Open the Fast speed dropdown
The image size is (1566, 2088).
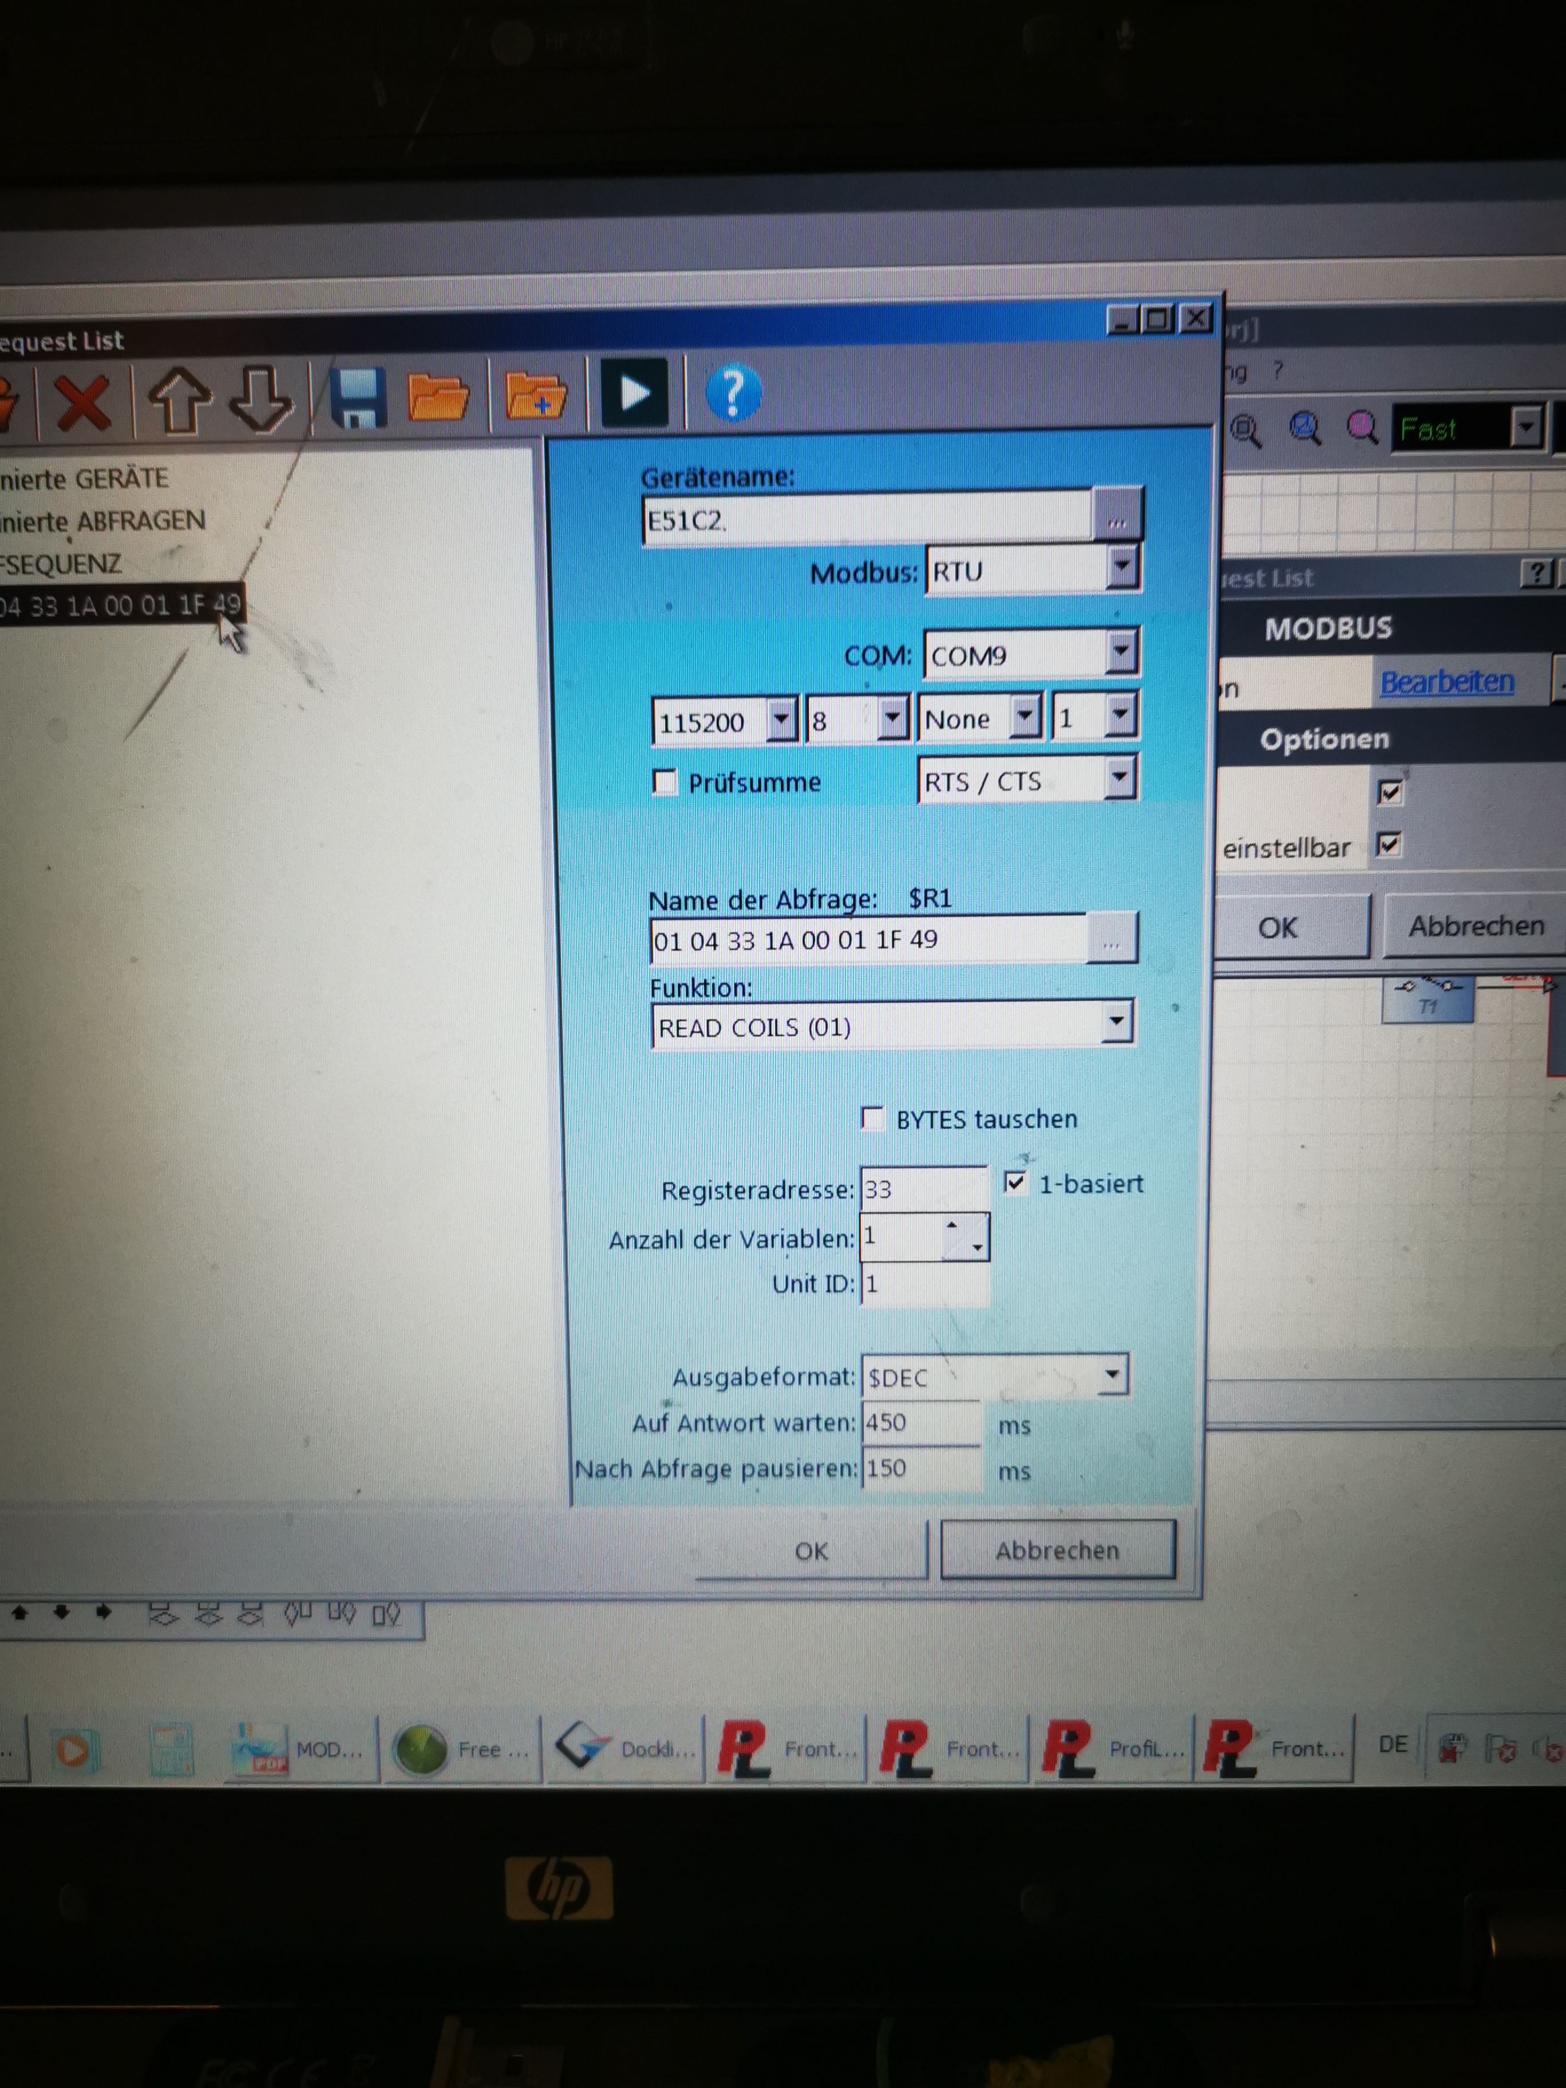pos(1525,428)
